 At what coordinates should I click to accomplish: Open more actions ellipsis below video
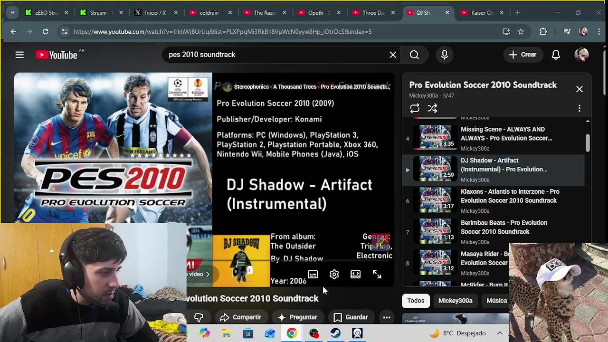coord(387,317)
